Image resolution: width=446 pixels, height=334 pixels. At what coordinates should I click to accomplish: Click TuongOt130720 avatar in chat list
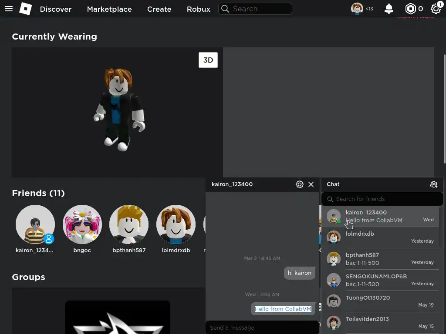333,302
